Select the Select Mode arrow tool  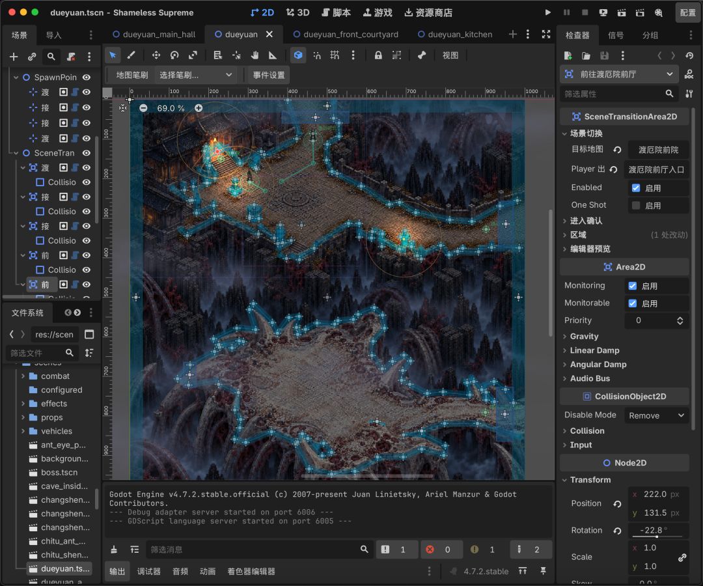(x=113, y=55)
